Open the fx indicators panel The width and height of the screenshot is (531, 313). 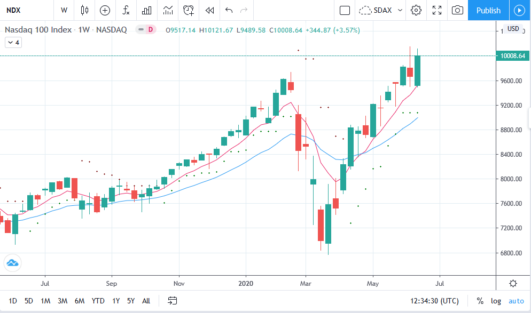click(126, 10)
